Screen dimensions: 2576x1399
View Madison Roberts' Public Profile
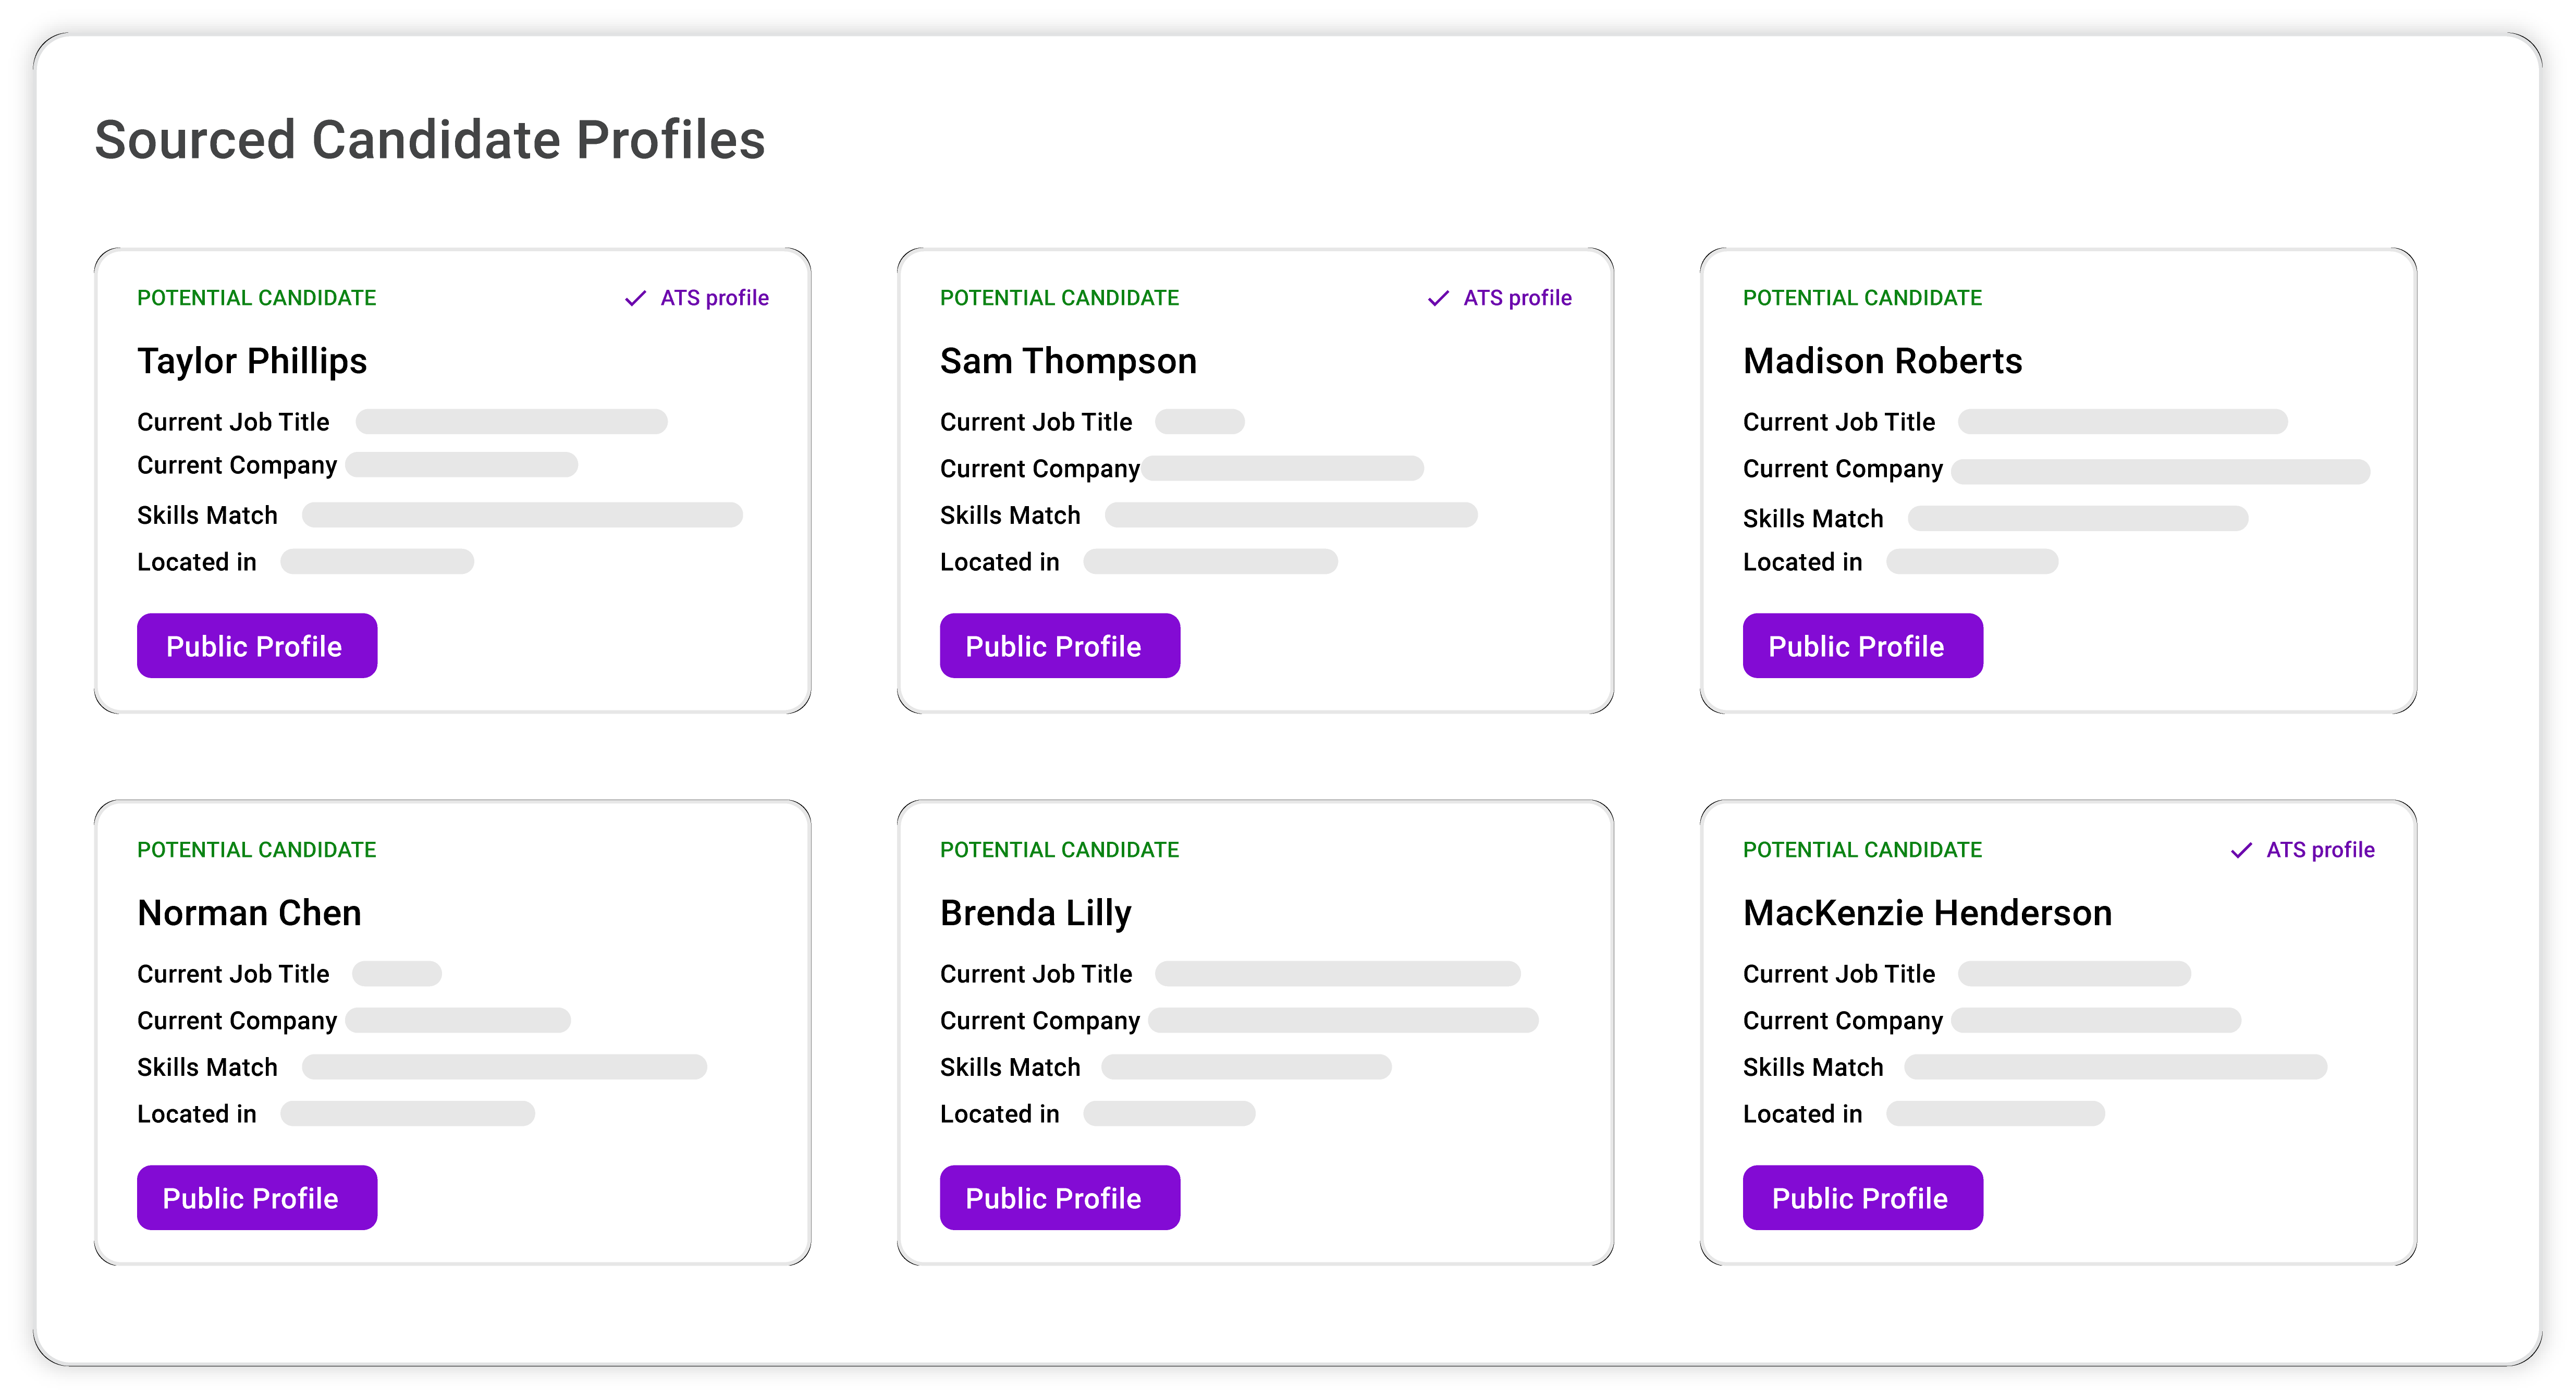coord(1862,646)
